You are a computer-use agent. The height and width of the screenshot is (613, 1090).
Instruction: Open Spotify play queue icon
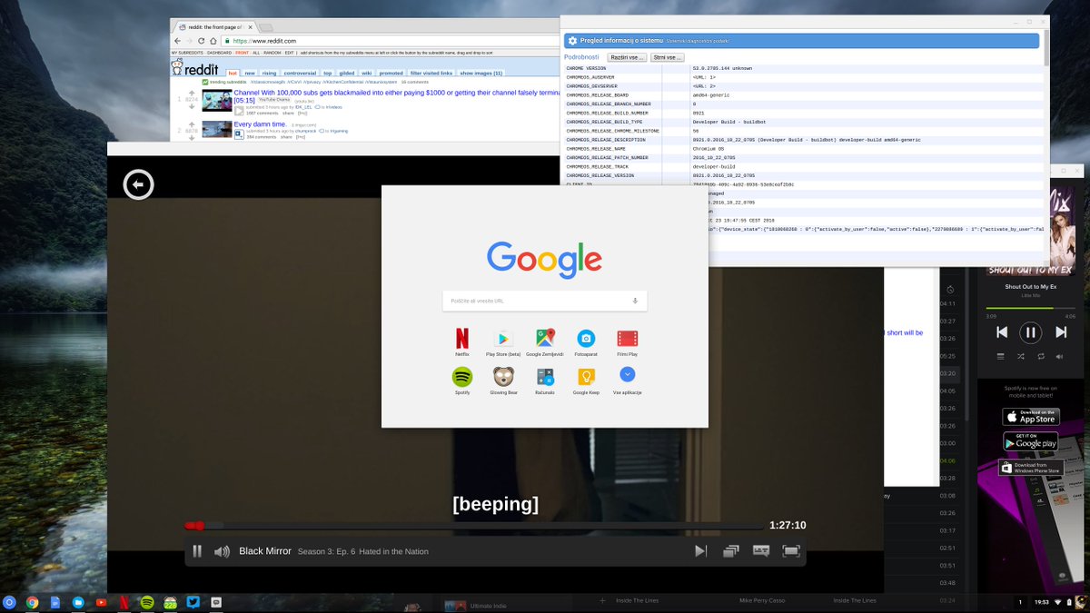pos(1000,357)
